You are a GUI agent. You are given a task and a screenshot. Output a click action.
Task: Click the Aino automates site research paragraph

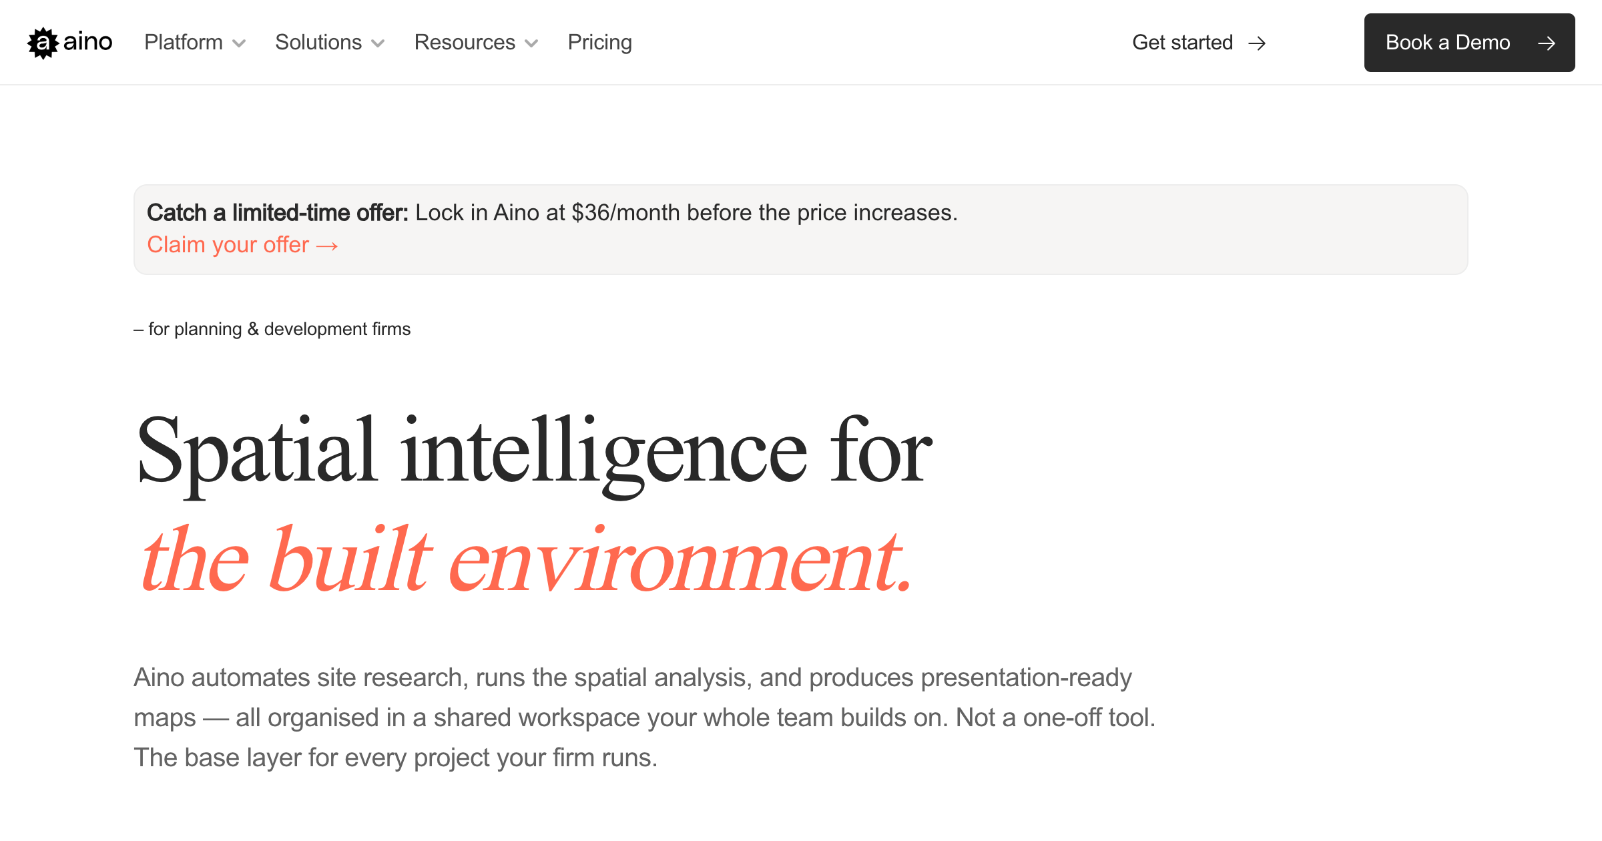coord(644,718)
